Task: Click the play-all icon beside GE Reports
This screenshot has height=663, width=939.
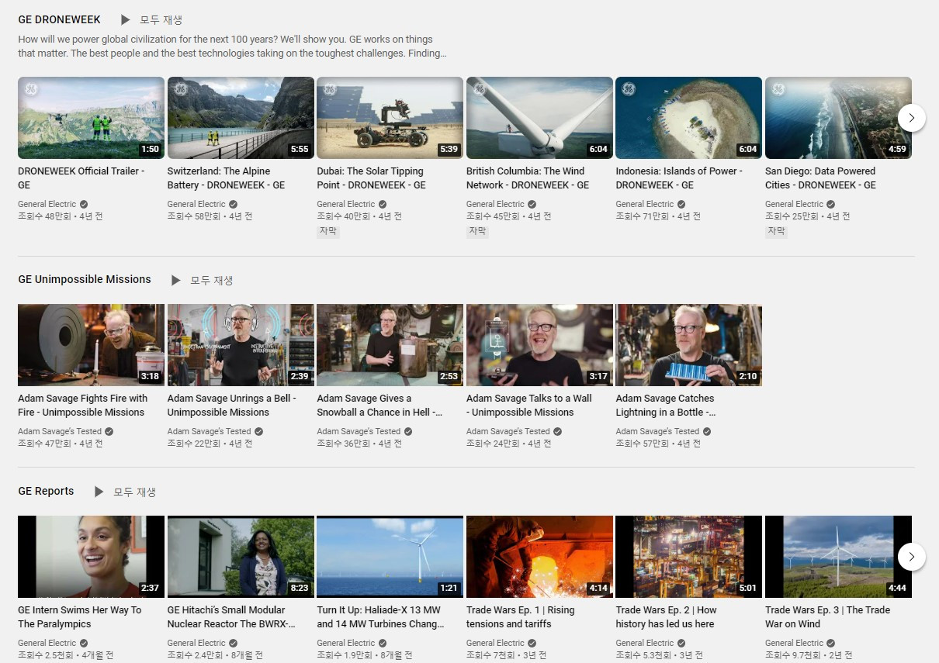Action: point(99,492)
